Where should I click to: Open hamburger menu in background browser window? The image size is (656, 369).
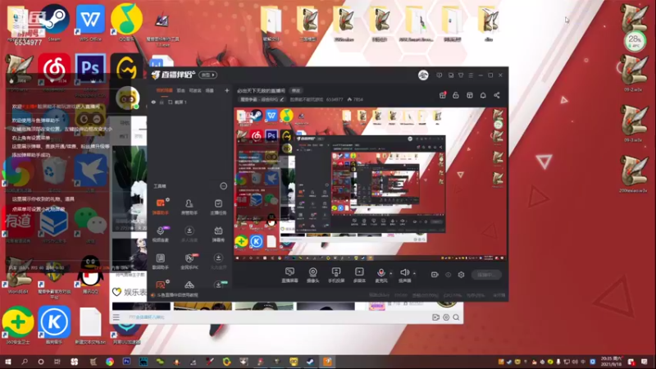[x=116, y=317]
